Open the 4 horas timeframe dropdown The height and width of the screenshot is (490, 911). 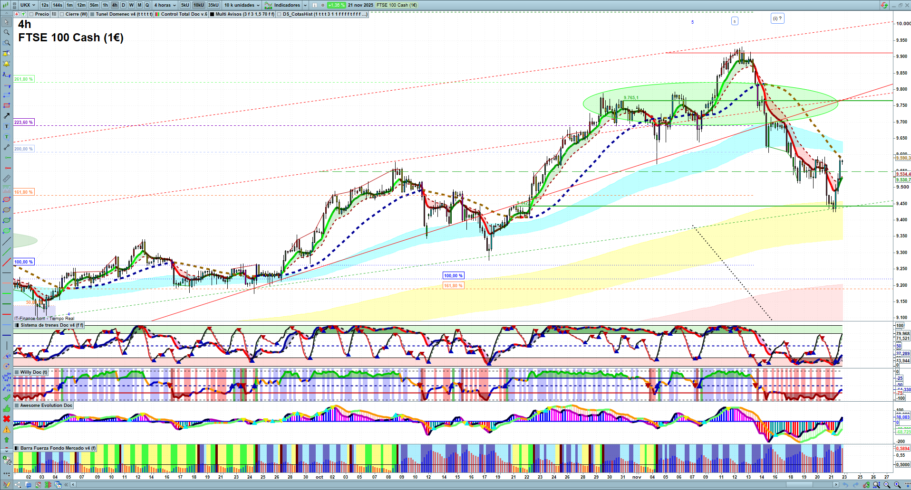tap(165, 5)
